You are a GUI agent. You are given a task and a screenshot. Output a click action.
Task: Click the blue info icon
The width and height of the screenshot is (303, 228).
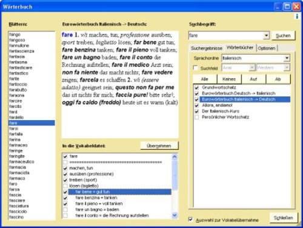pyautogui.click(x=297, y=16)
